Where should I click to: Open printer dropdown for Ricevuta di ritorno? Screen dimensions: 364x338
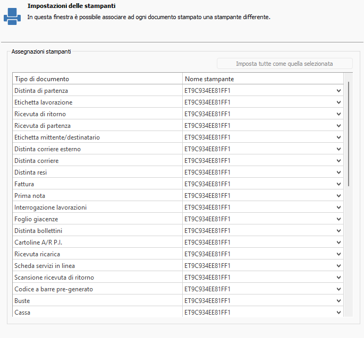(338, 114)
